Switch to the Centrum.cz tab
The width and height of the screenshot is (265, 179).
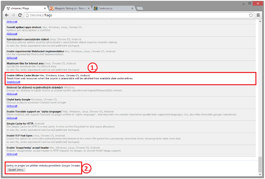click(x=114, y=8)
